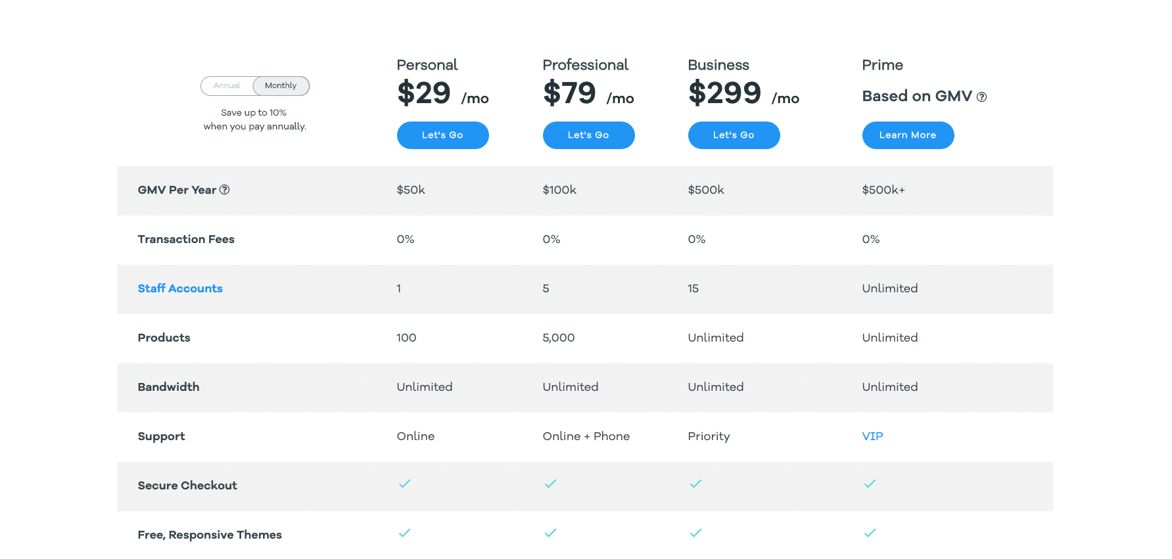Image resolution: width=1172 pixels, height=559 pixels.
Task: Click Learn More under the Prime plan
Action: point(908,135)
